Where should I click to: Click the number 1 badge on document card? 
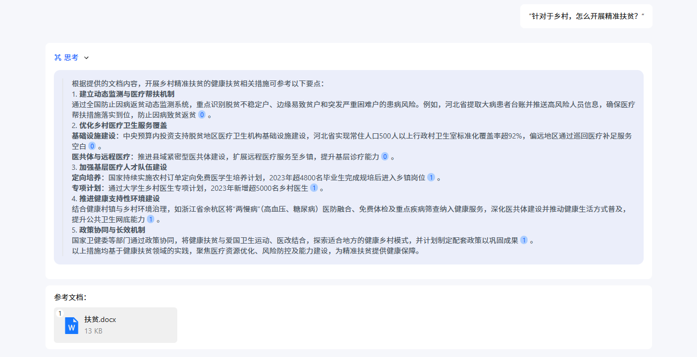coord(60,313)
